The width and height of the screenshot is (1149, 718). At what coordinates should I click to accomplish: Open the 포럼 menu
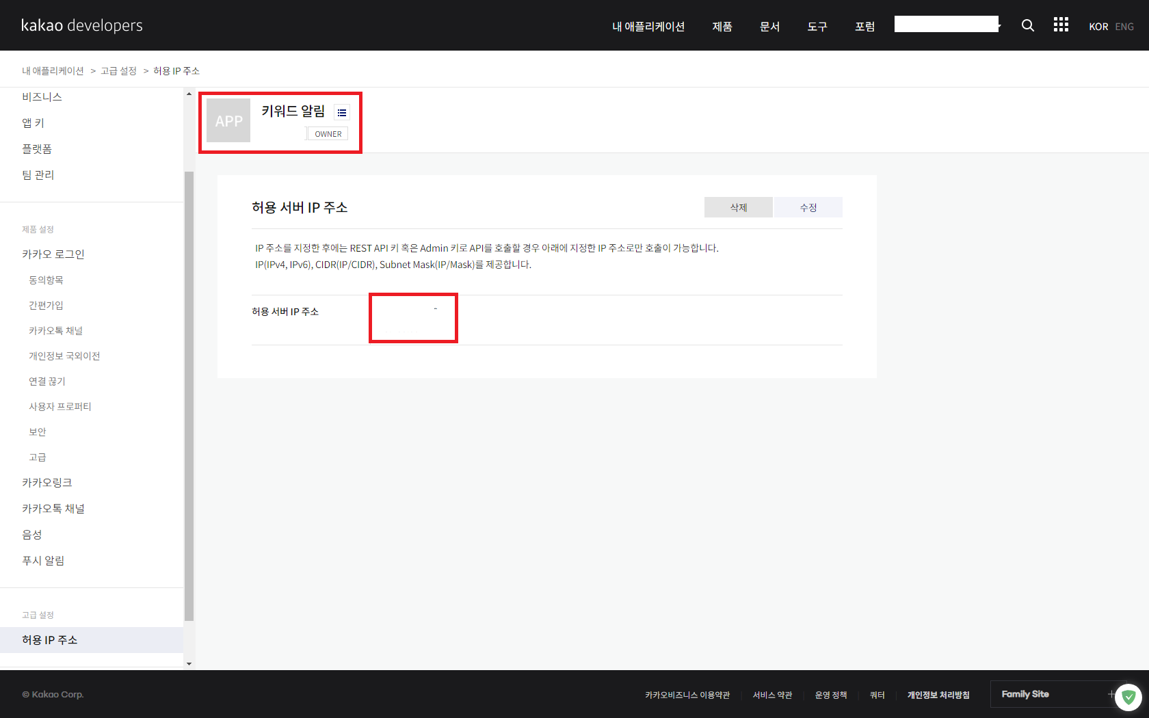coord(865,26)
